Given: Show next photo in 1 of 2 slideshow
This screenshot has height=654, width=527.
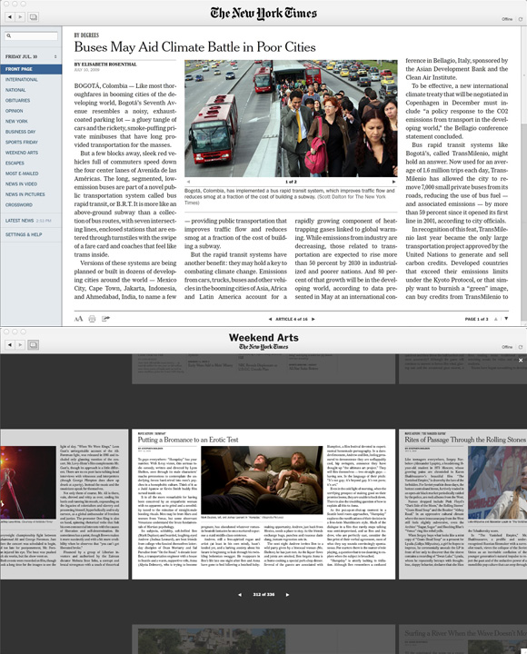Looking at the screenshot, I should pos(393,182).
